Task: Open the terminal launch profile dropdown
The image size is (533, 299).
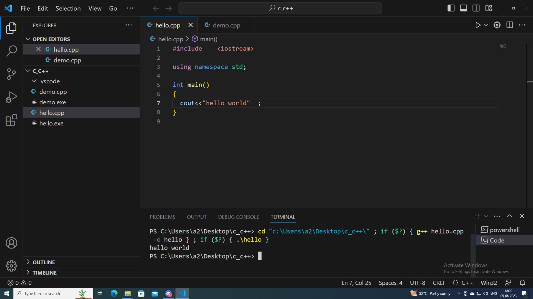Action: (x=486, y=216)
